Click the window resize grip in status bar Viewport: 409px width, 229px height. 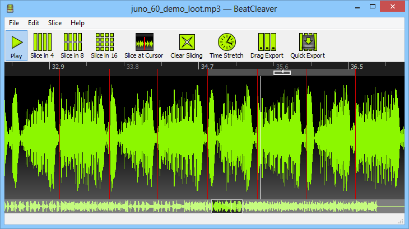(401, 222)
